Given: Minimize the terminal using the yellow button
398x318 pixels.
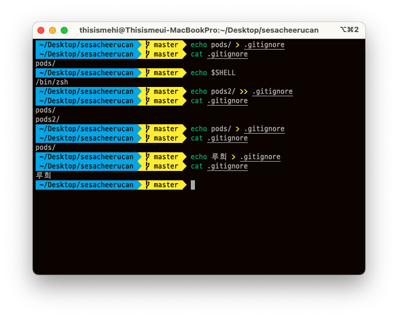Looking at the screenshot, I should [53, 30].
